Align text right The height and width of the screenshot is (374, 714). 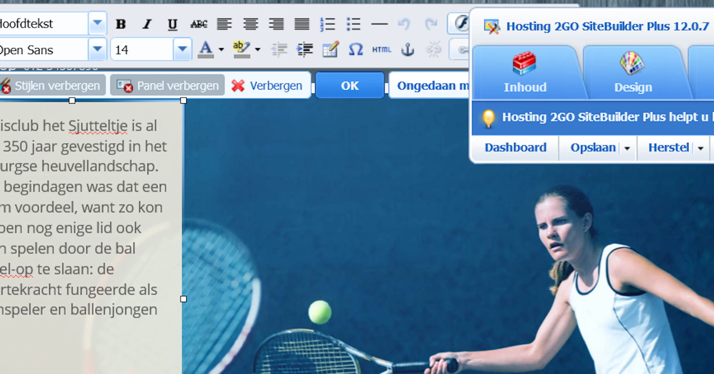pyautogui.click(x=276, y=24)
